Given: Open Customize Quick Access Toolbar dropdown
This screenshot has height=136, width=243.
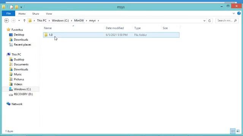Looking at the screenshot, I should (x=21, y=7).
